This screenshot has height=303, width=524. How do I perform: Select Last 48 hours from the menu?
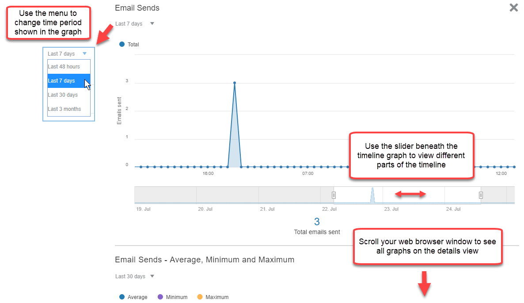(63, 66)
